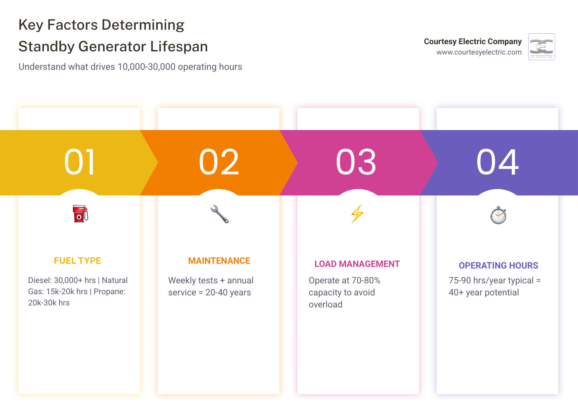Click the Courtesy Electric Company name
The height and width of the screenshot is (411, 578).
click(x=473, y=41)
